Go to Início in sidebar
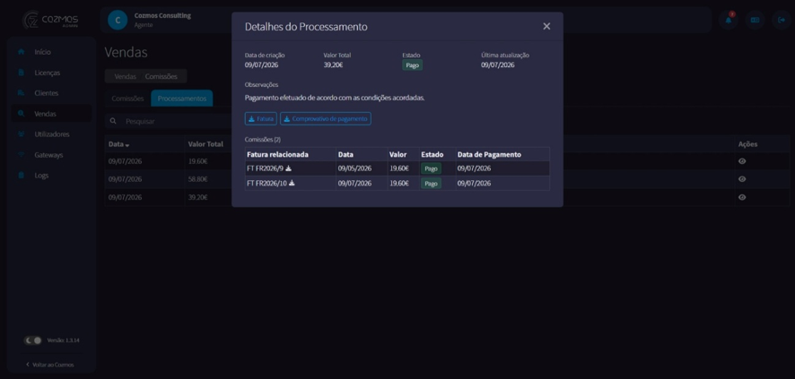This screenshot has width=795, height=379. tap(52, 52)
